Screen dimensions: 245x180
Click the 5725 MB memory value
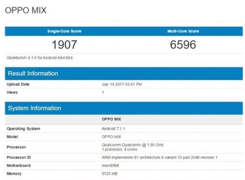tap(109, 174)
